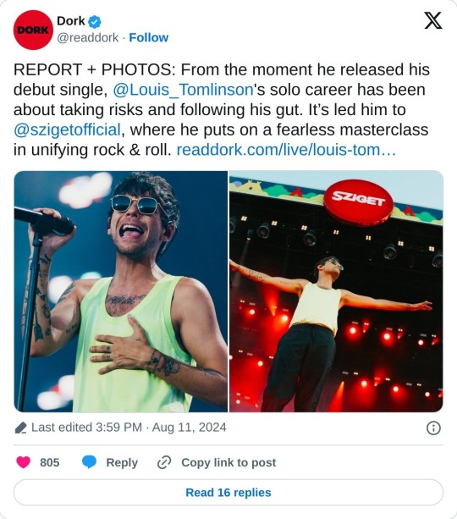The image size is (457, 519).
Task: Open the Aug 11, 2024 timestamp
Action: click(x=190, y=428)
